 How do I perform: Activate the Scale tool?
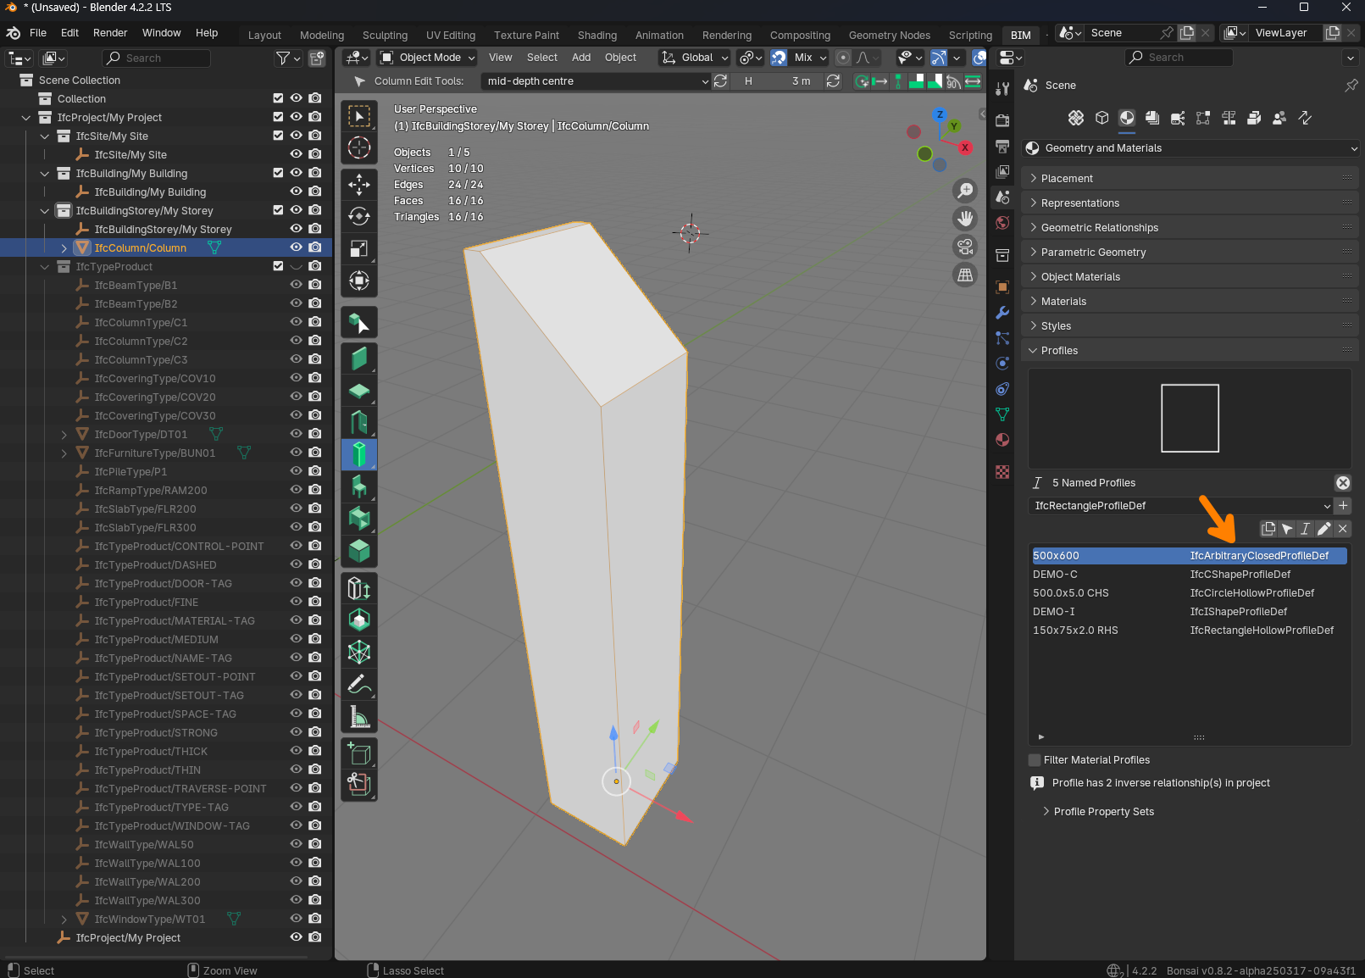[x=359, y=248]
